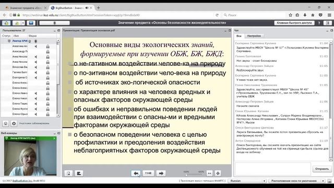This screenshot has height=188, width=334.
Task: Click the browser search field
Action: [x=254, y=15]
